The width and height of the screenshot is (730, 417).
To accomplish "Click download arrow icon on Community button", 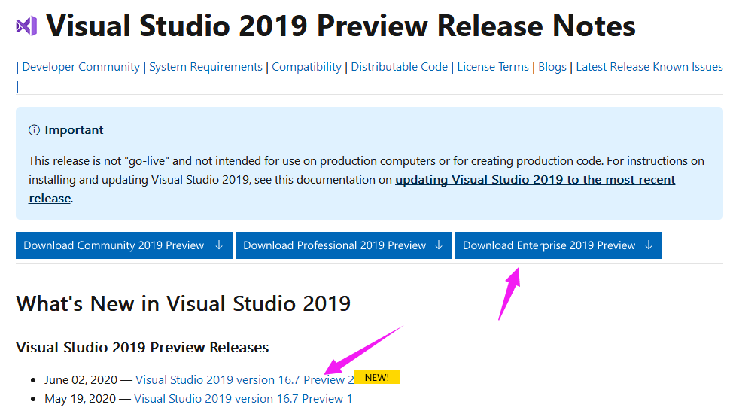I will point(219,245).
